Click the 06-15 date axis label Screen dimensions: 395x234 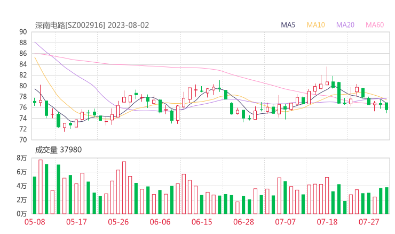pyautogui.click(x=202, y=222)
